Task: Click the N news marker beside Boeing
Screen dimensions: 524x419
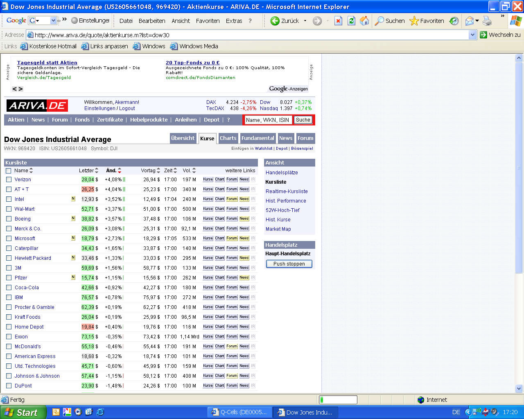Action: click(x=73, y=219)
